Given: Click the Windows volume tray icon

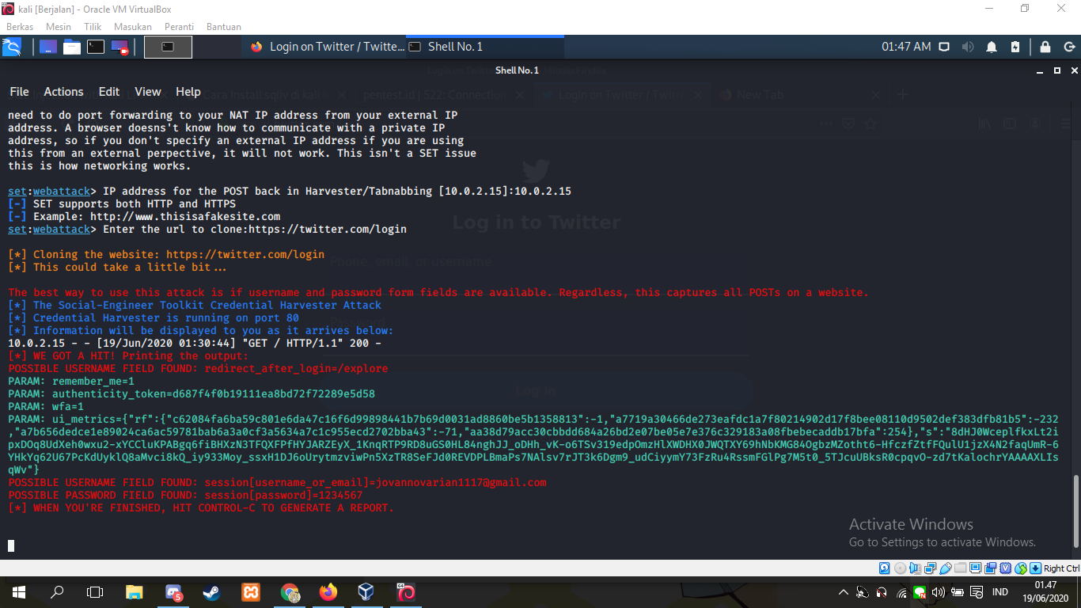Looking at the screenshot, I should (x=939, y=592).
